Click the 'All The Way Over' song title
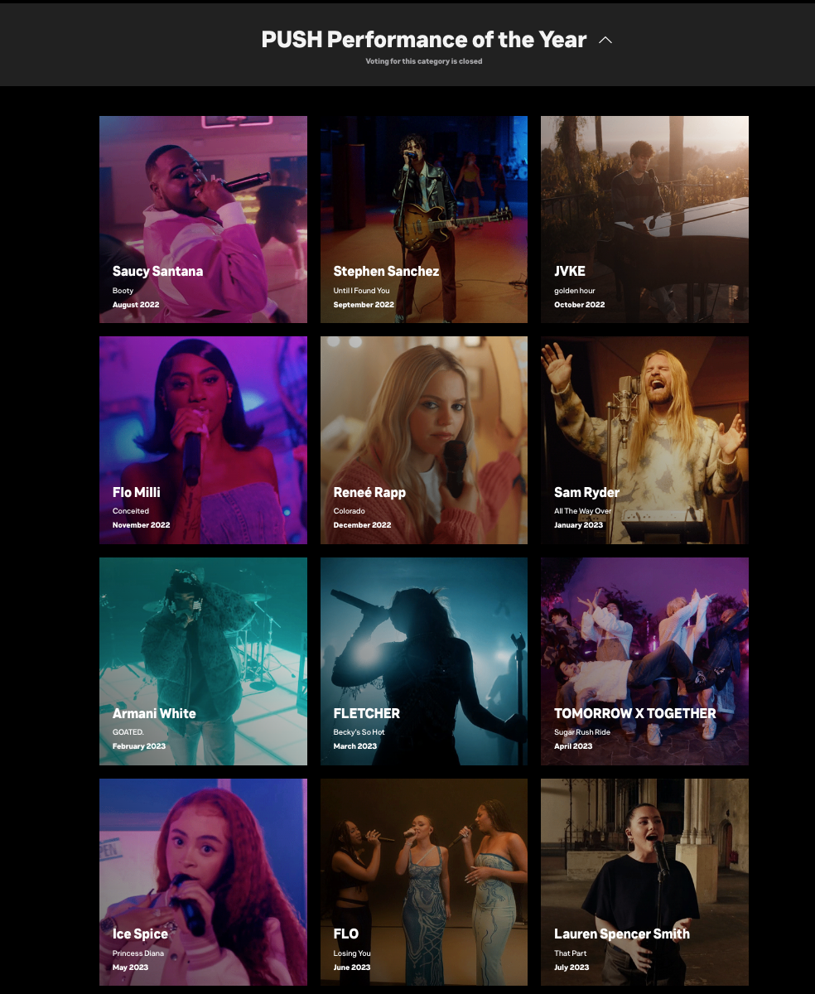This screenshot has width=815, height=994. click(583, 511)
